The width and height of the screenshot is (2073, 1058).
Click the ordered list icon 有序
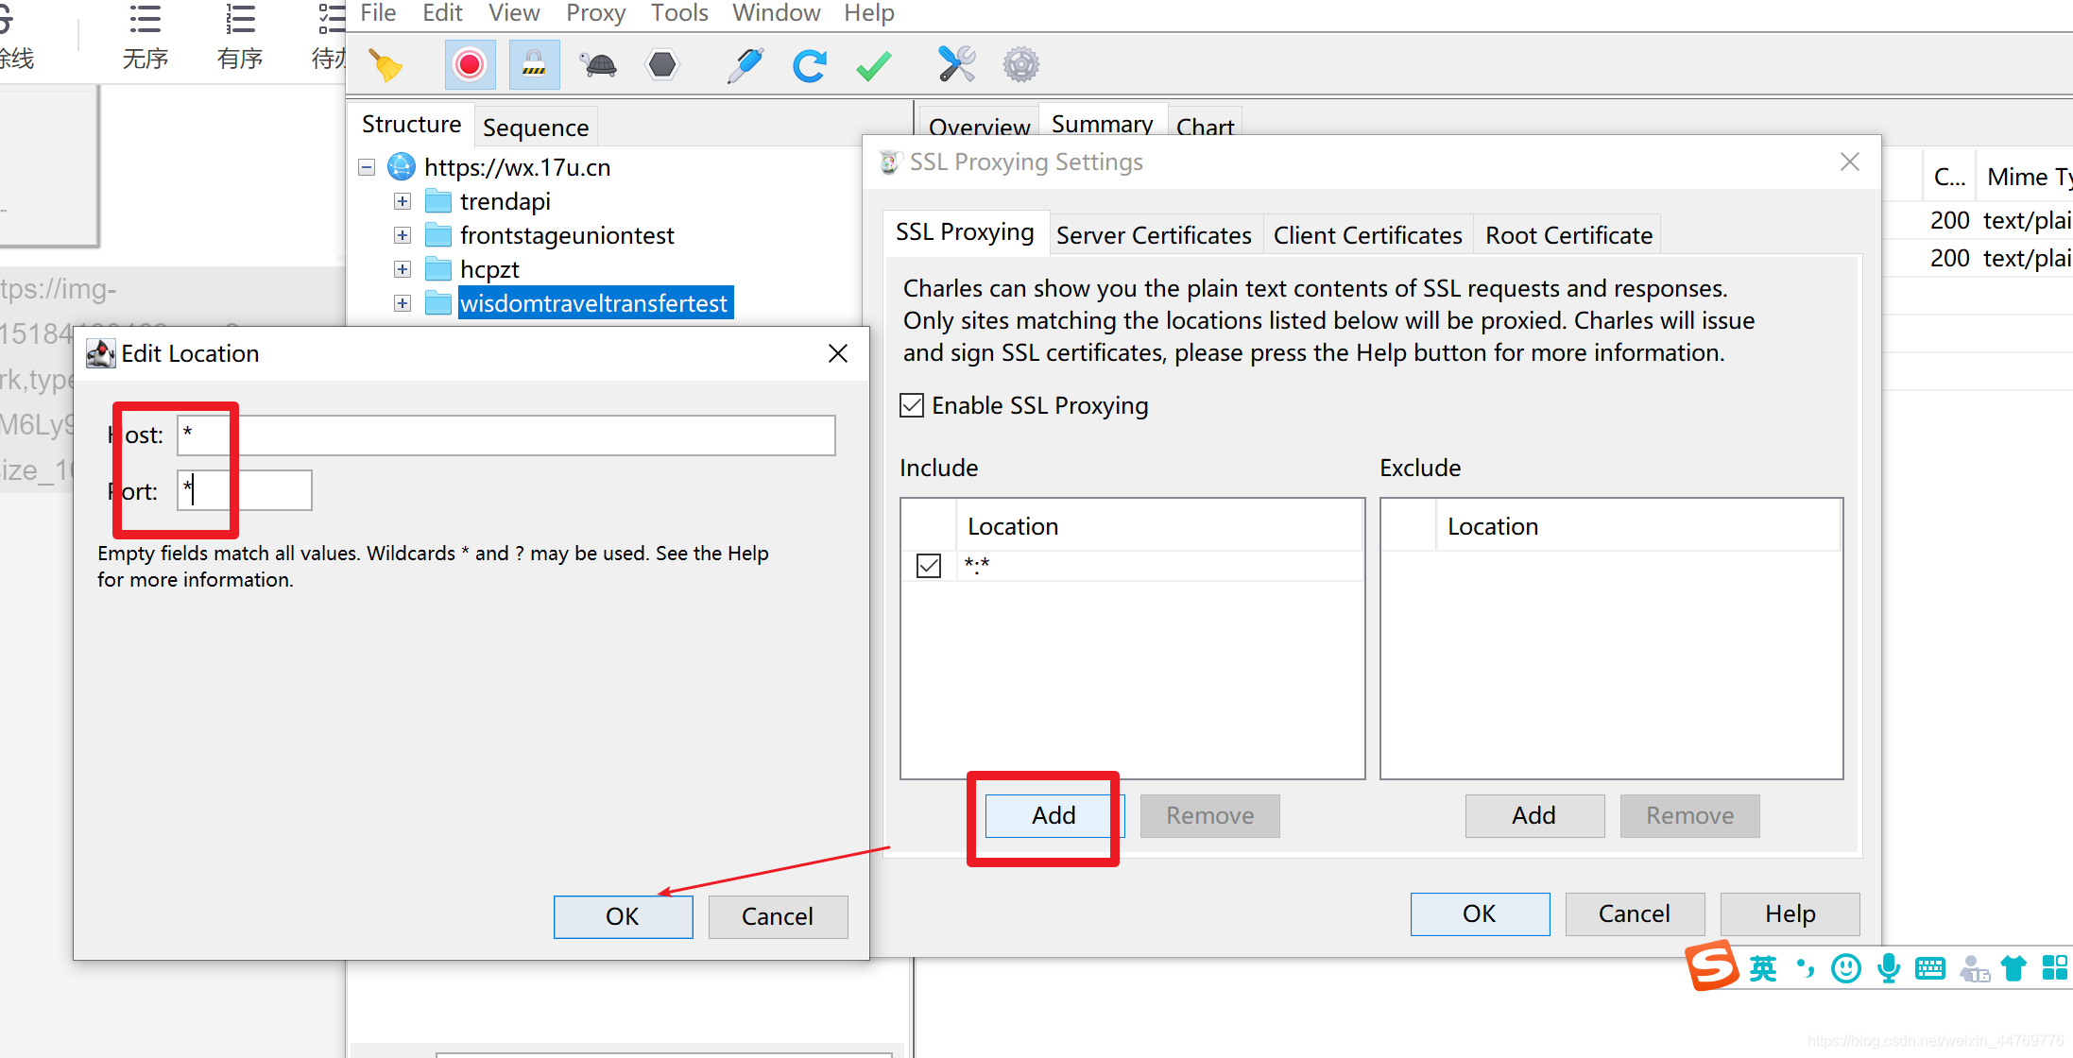(240, 19)
